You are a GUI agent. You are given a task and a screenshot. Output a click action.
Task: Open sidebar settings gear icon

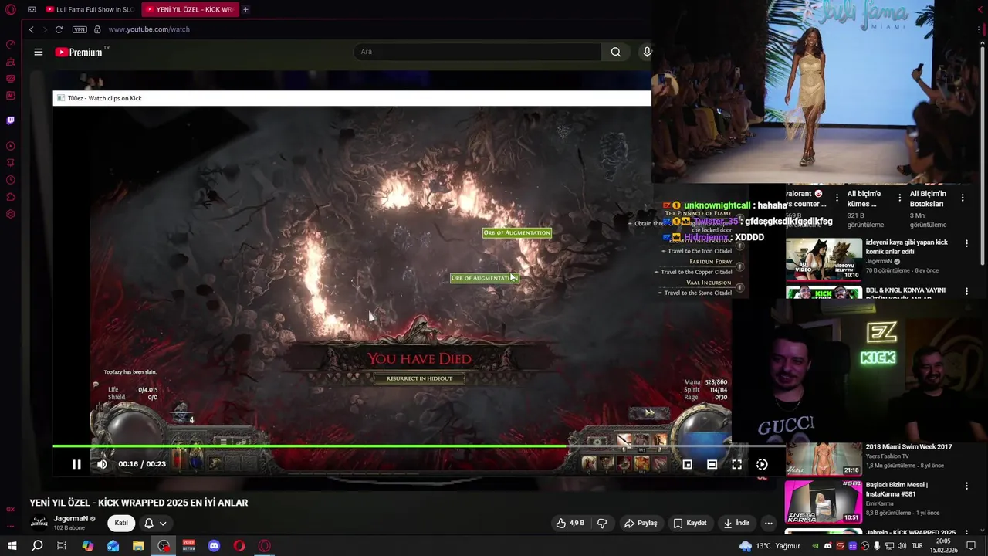pyautogui.click(x=11, y=214)
